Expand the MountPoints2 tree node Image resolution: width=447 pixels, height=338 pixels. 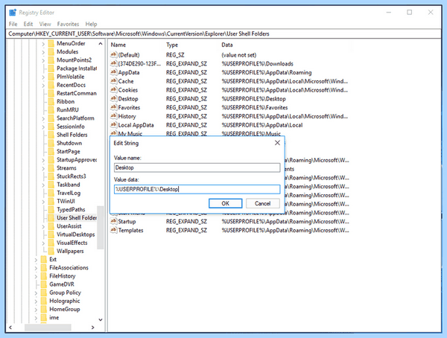pyautogui.click(x=43, y=60)
